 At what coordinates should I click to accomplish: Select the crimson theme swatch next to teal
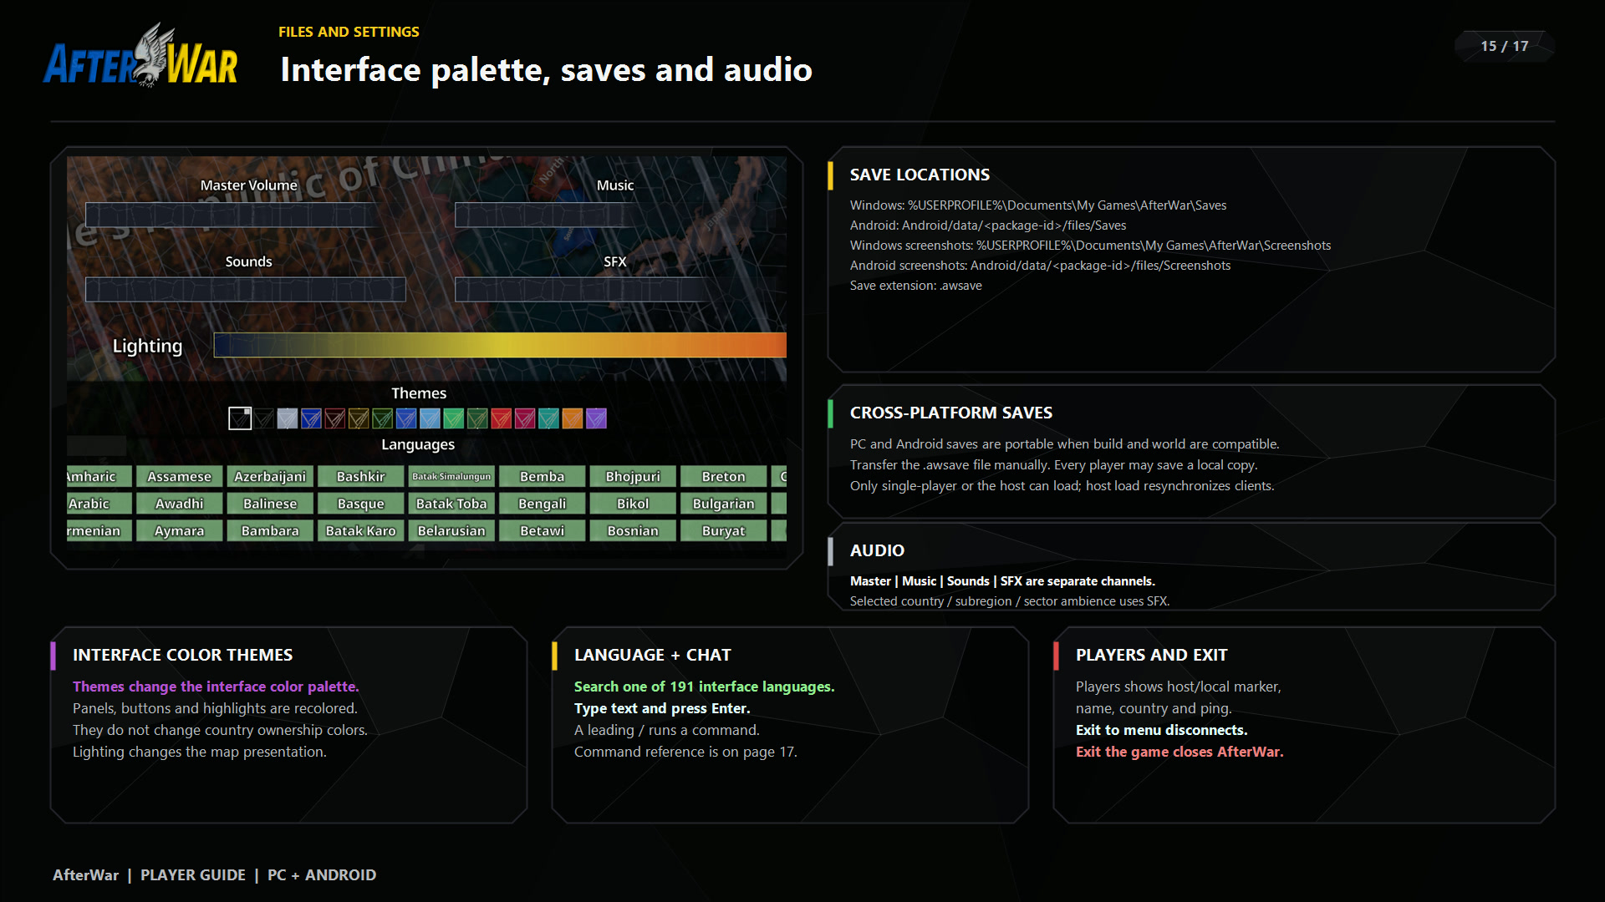(x=525, y=418)
